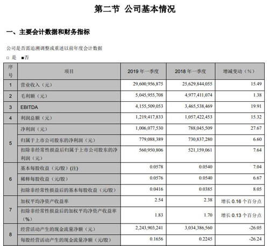Click the 经营活动产生的现金流量净额（元）label
The width and height of the screenshot is (269, 246).
tap(58, 229)
